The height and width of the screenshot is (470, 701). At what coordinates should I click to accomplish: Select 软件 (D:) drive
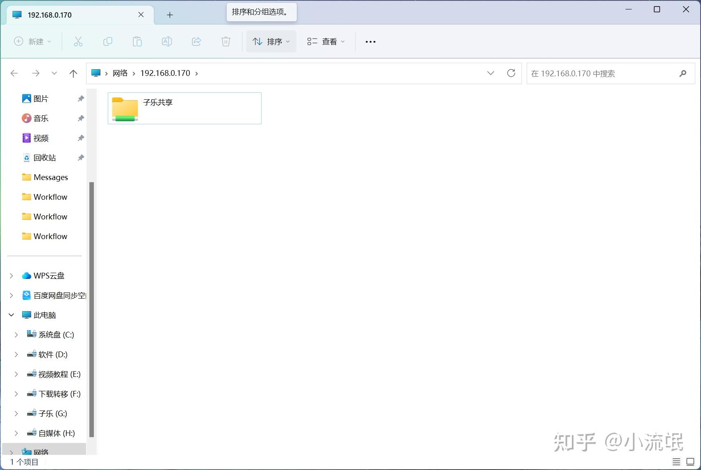(x=52, y=355)
